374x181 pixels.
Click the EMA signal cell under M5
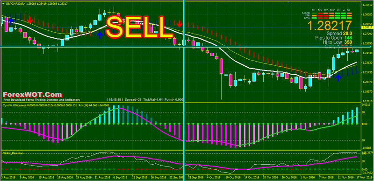coord(320,18)
